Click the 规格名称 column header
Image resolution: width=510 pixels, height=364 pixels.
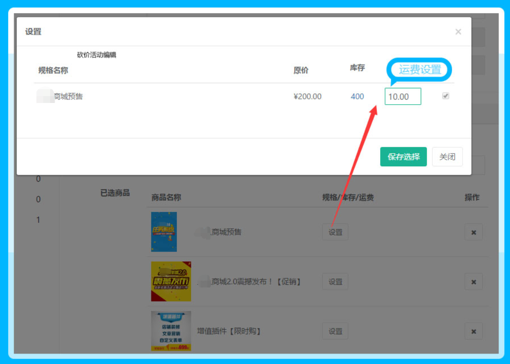[53, 70]
